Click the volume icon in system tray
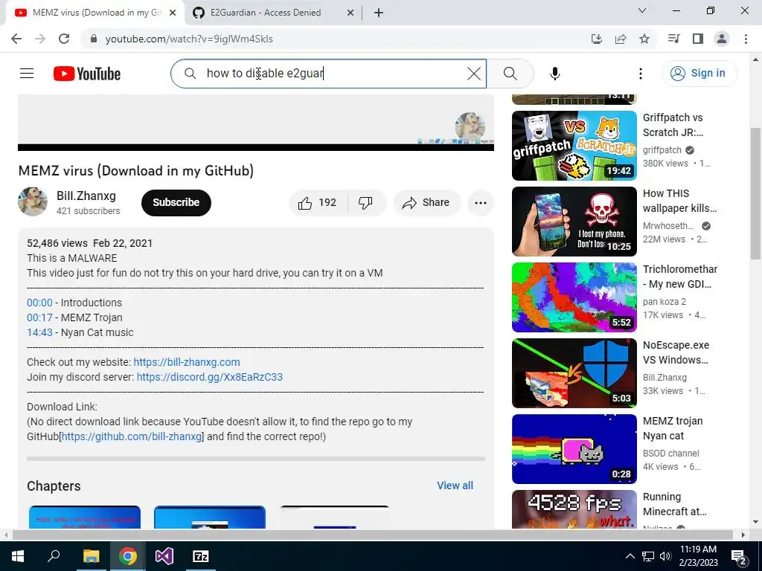The image size is (762, 571). click(665, 556)
